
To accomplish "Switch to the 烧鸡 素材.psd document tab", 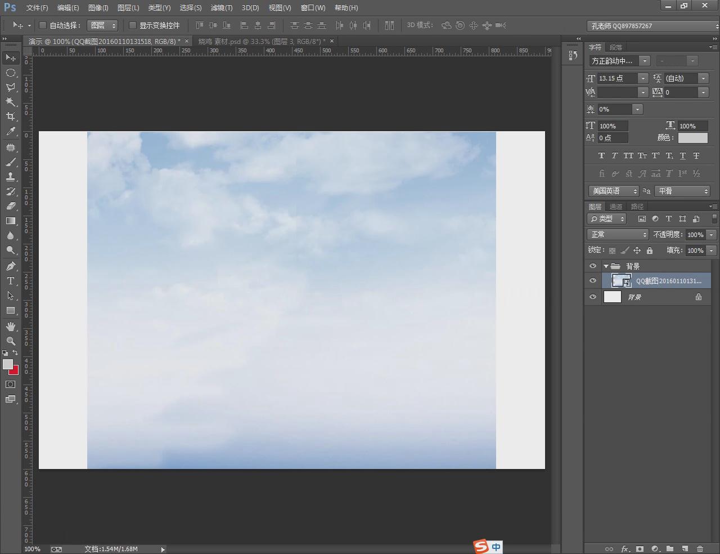I will point(262,41).
